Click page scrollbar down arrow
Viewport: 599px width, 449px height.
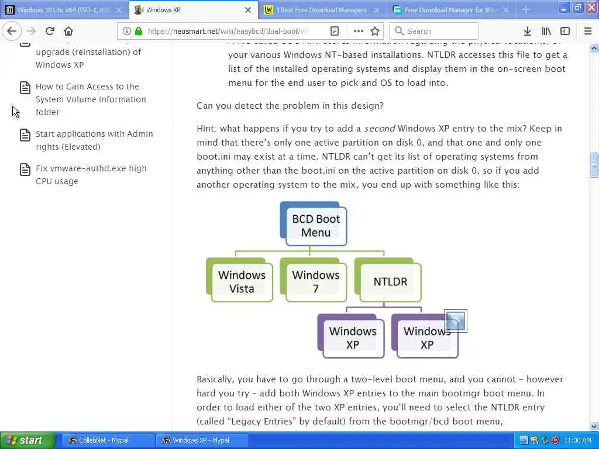(x=594, y=426)
